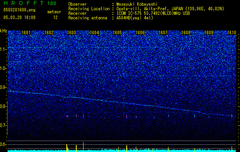Select antenna text A504HB(yagi 4el)
Screen dimensions: 240x152
click(x=135, y=18)
